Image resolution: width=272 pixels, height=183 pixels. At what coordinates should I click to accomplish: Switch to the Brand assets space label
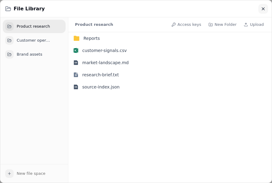[x=29, y=54]
